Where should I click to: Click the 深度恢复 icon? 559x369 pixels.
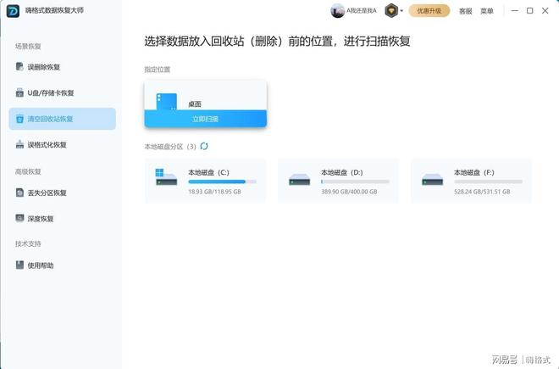coord(19,218)
